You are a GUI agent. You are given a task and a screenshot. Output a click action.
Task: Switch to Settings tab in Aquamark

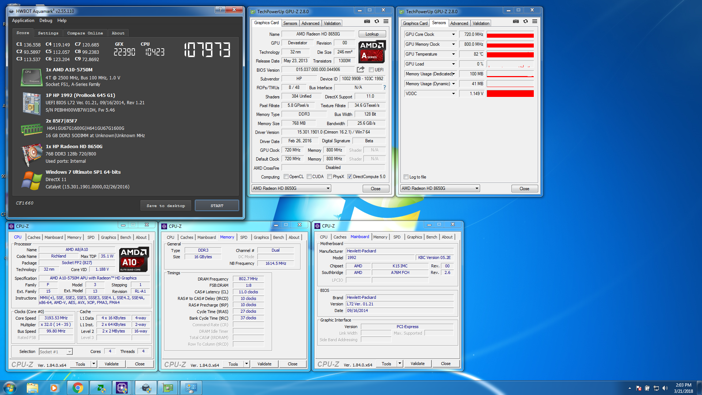(x=48, y=33)
